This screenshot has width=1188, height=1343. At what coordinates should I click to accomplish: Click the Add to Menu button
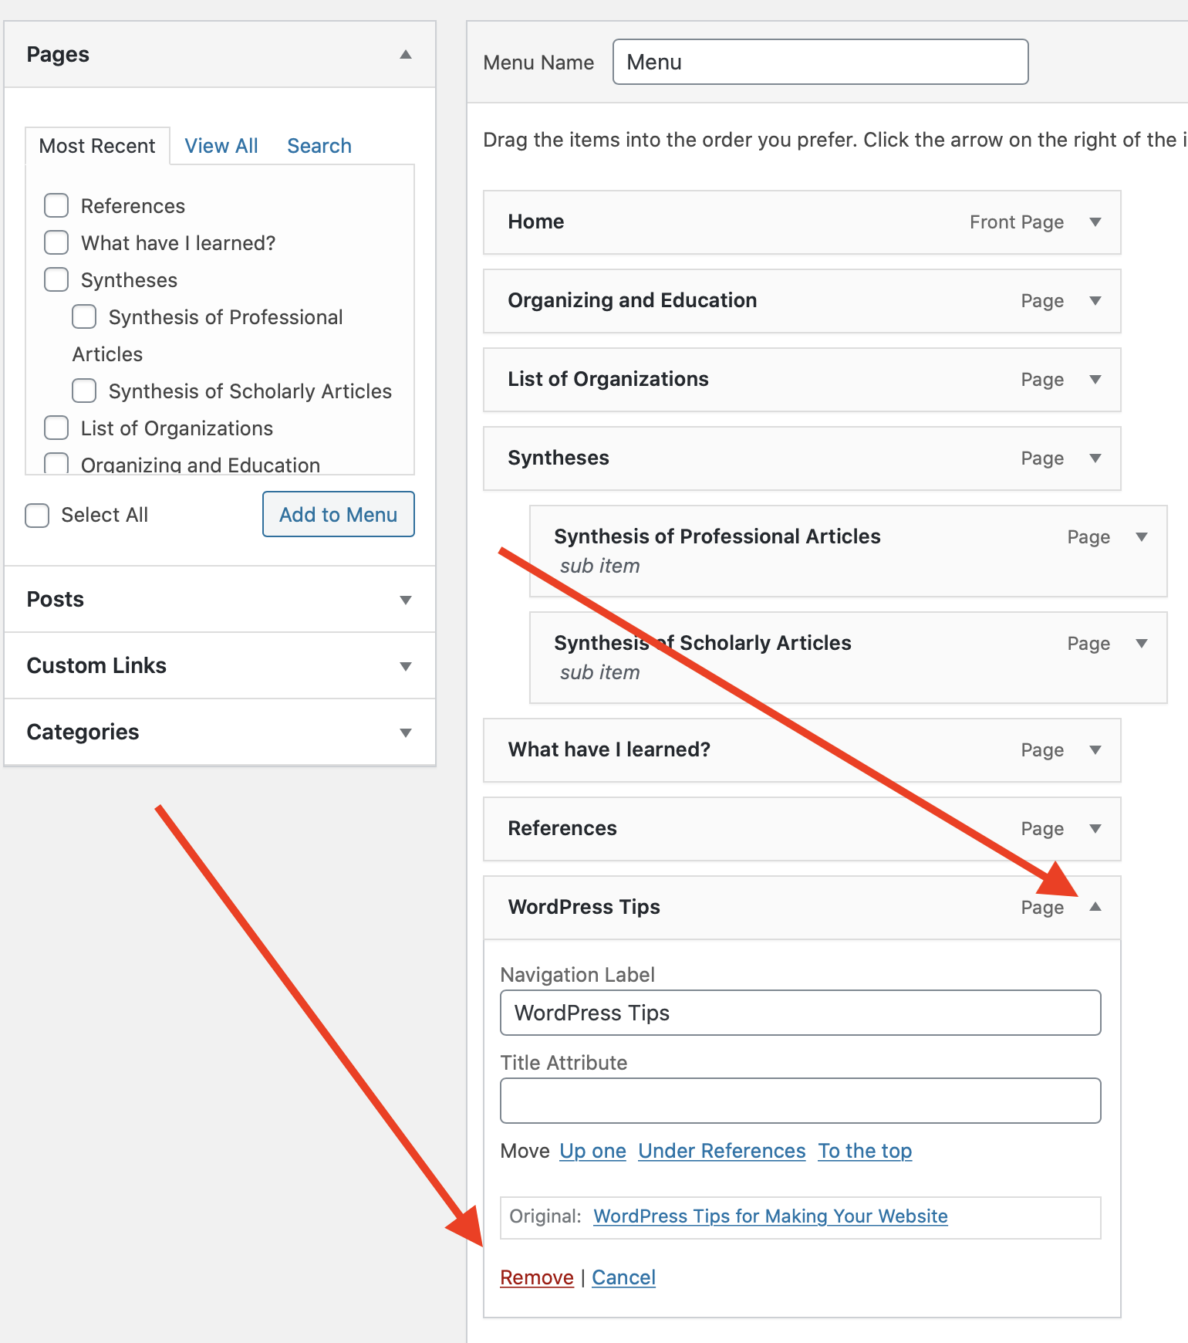[x=338, y=515]
